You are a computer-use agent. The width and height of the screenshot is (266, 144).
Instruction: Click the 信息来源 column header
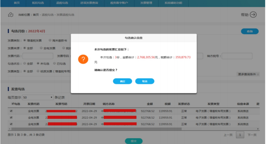tap(243, 104)
